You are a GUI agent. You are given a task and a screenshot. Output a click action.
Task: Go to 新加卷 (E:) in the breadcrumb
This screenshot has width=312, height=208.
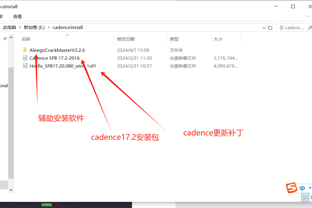(34, 27)
